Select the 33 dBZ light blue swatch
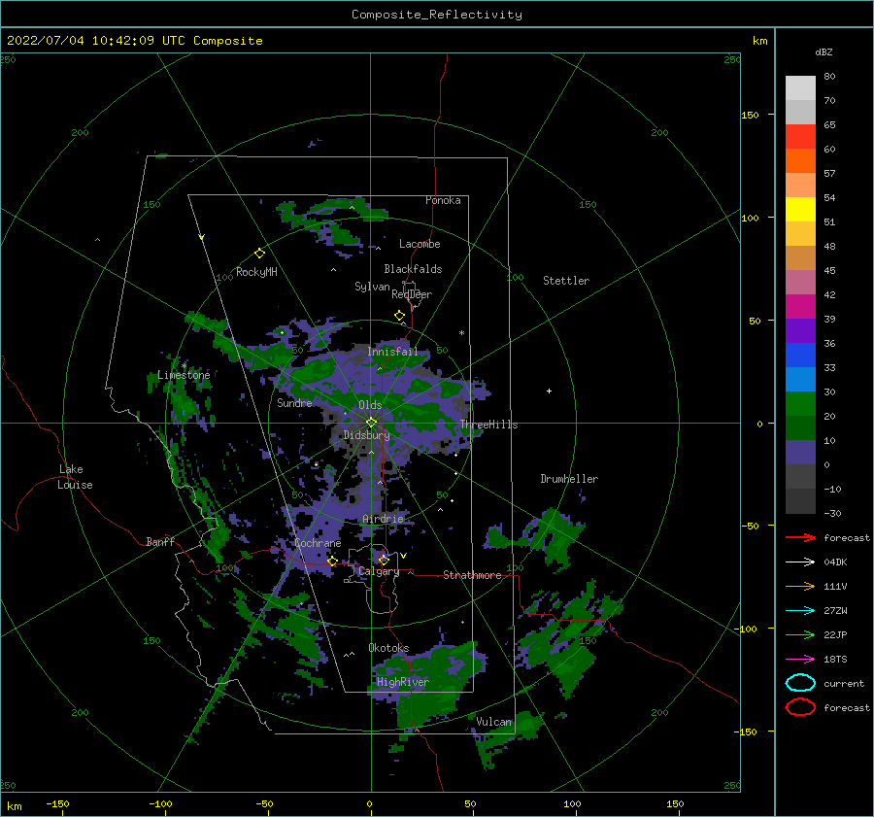 coord(800,380)
